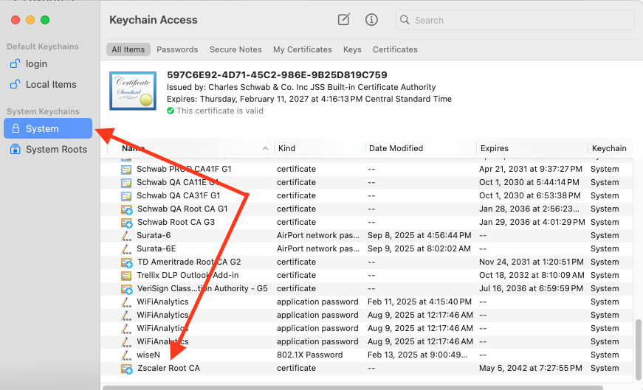
Task: Open the Secure Notes tab
Action: point(235,49)
